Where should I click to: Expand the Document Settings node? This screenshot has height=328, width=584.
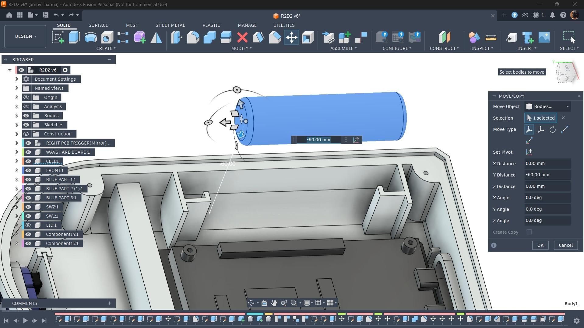tap(17, 79)
